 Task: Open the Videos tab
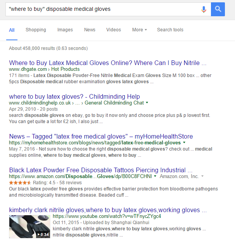[x=114, y=30]
